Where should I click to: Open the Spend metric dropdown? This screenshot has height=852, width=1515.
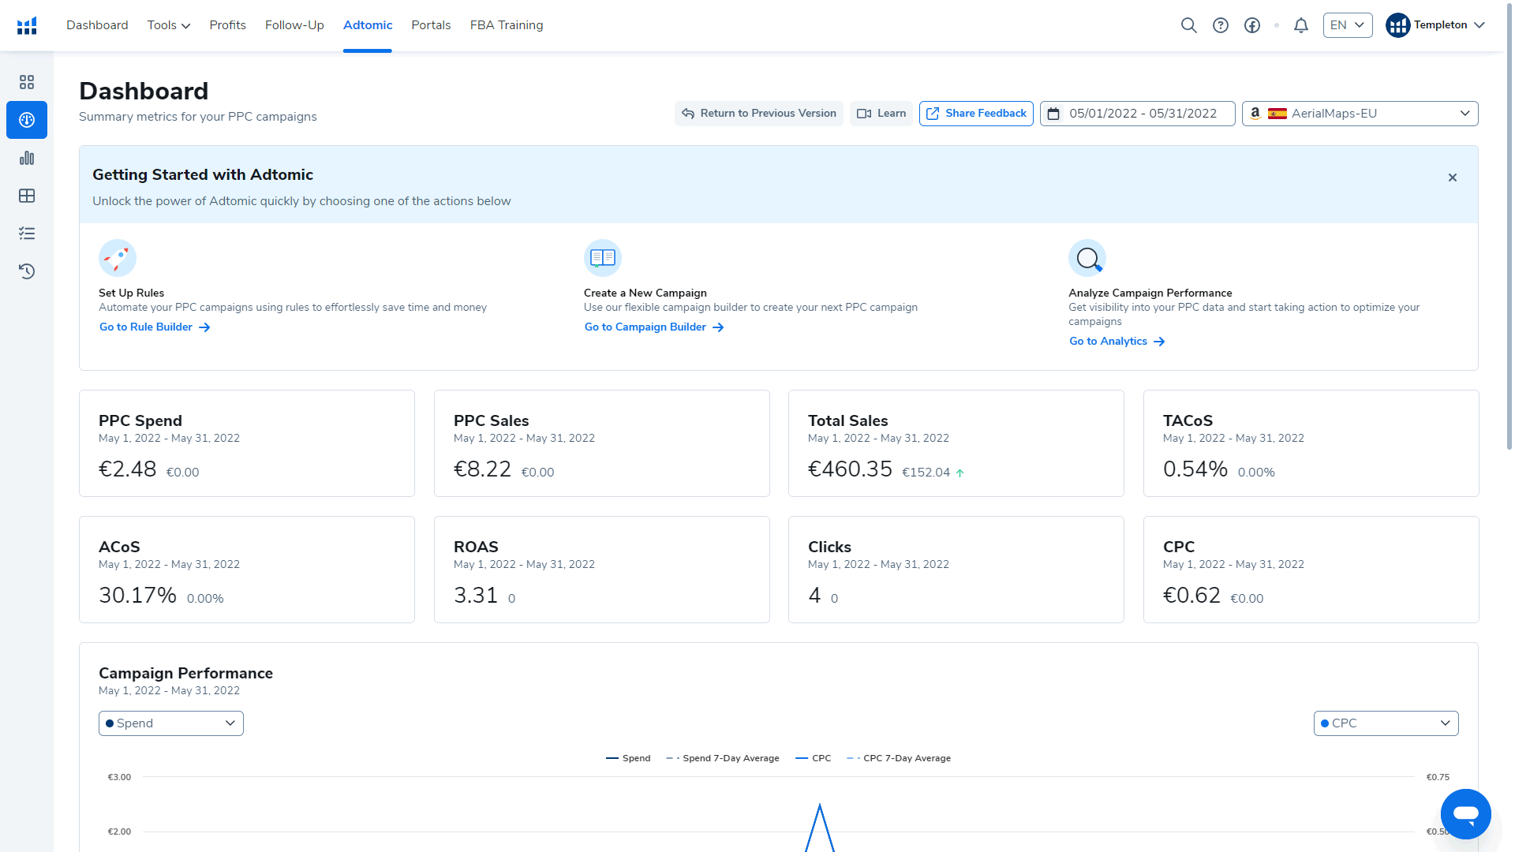pos(171,723)
